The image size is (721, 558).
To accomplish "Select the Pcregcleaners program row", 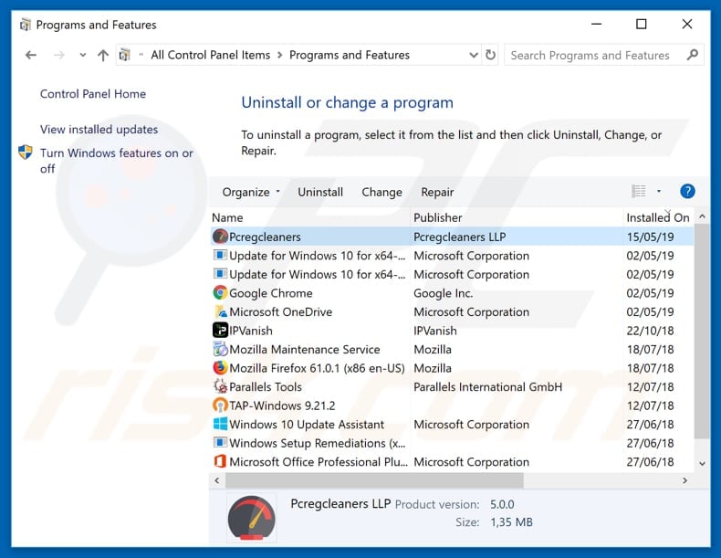I will point(452,237).
